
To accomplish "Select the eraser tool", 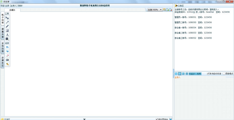I will click(7, 56).
